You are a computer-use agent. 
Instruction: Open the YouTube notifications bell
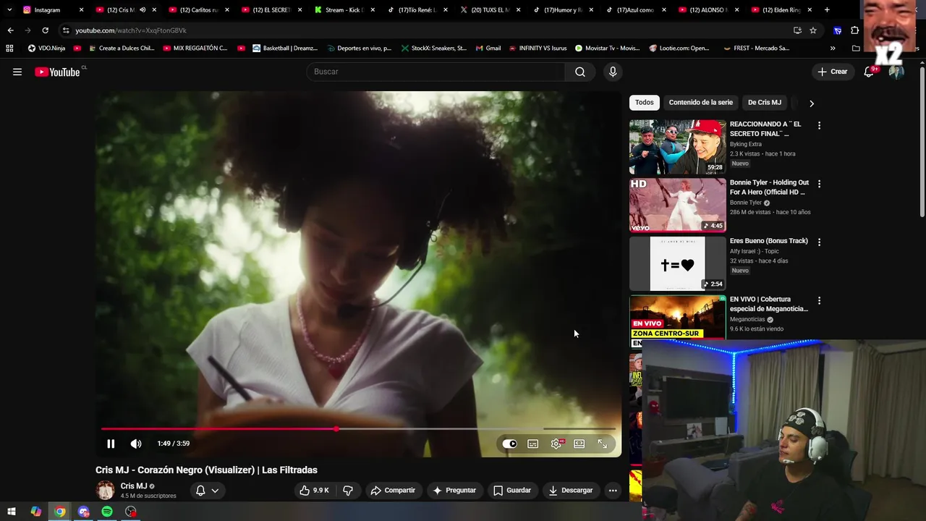(x=869, y=72)
